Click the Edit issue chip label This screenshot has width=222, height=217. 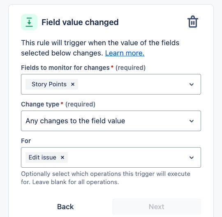(42, 157)
